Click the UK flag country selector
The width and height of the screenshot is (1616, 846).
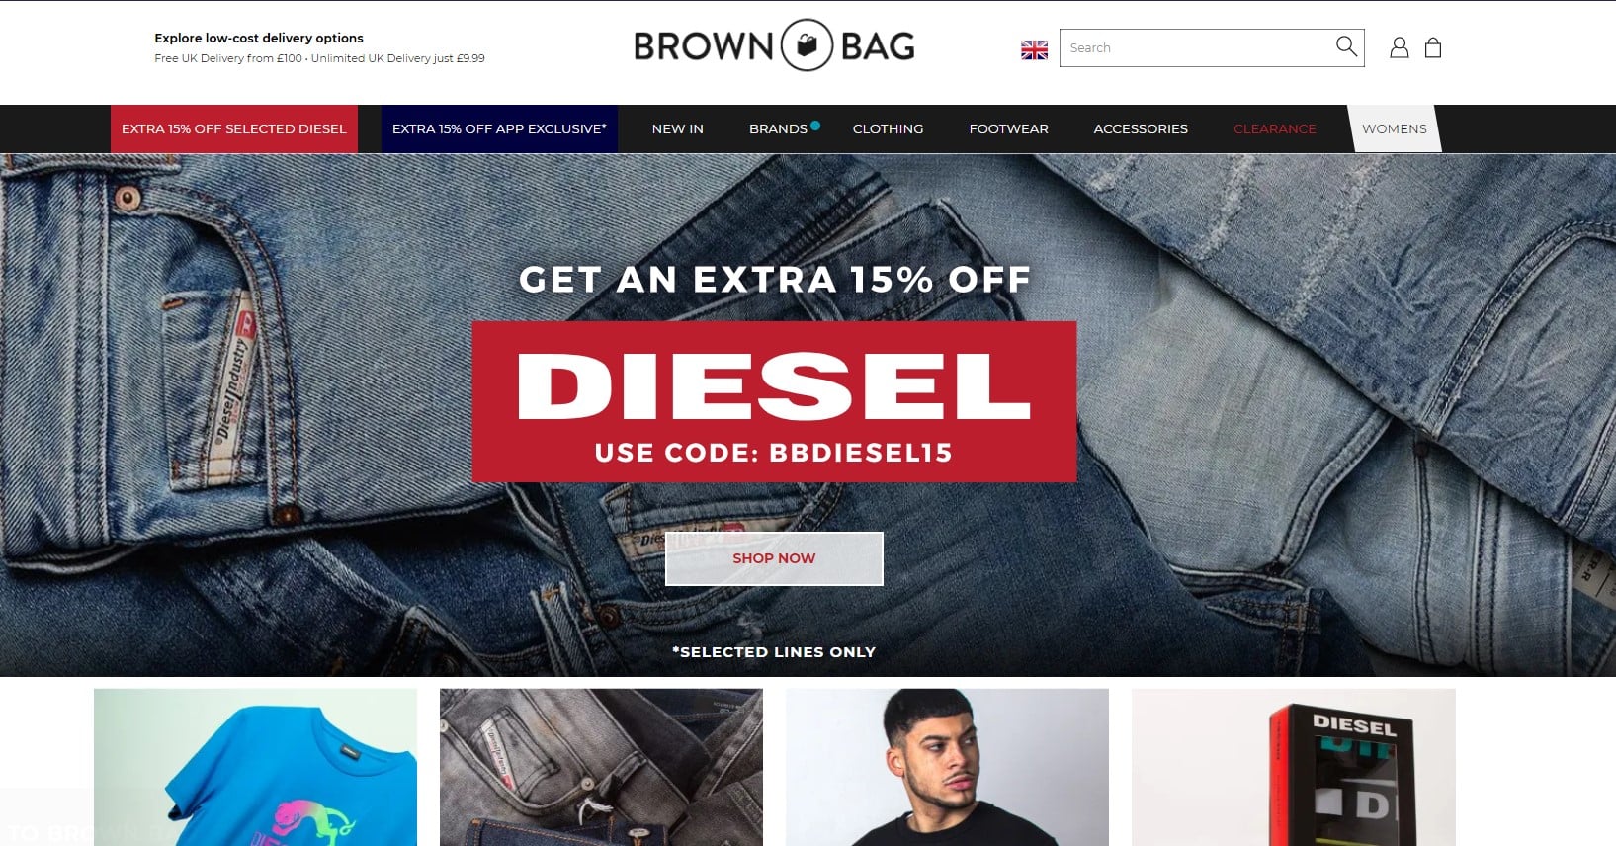point(1034,49)
